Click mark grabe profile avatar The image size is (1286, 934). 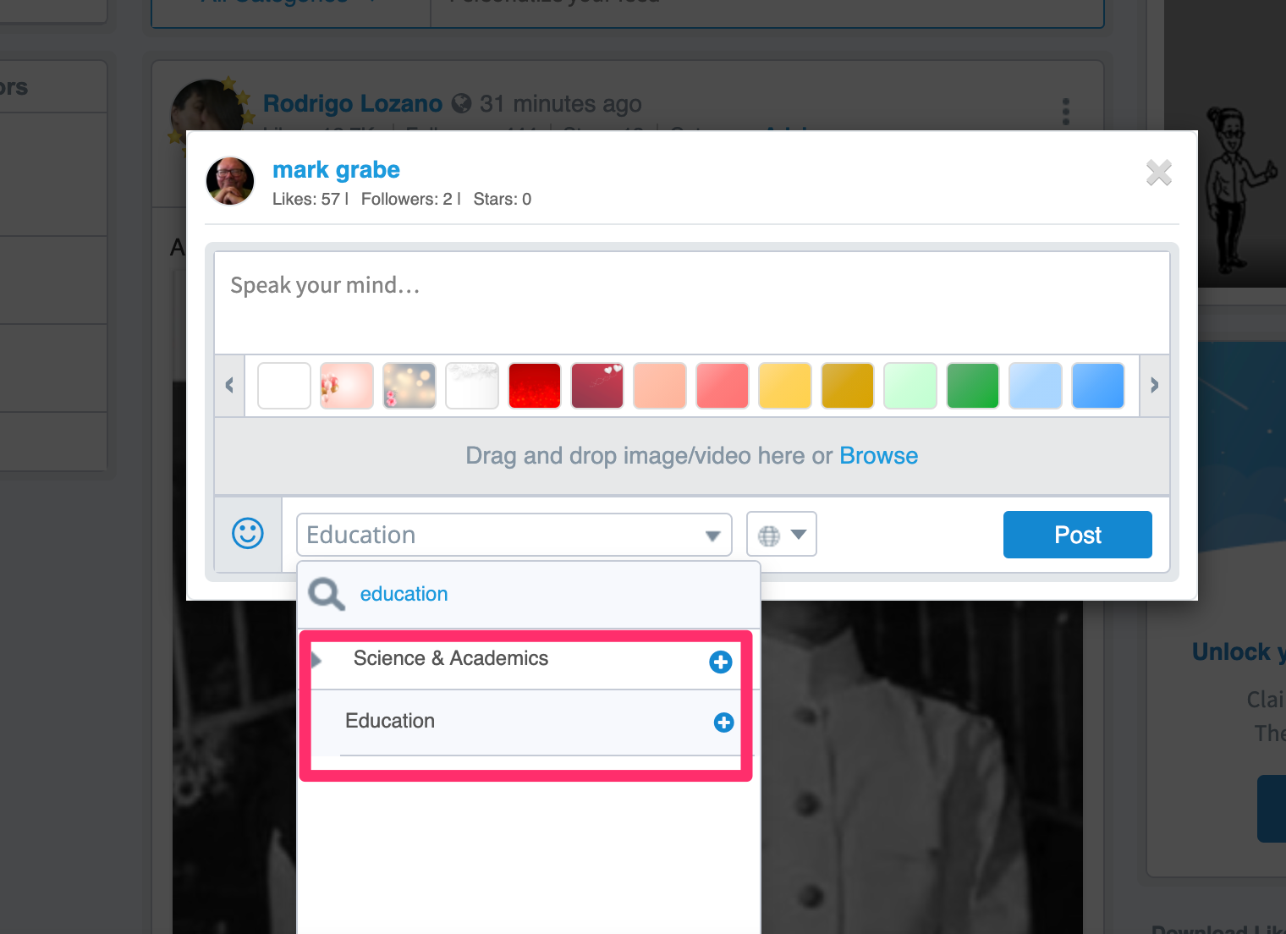click(x=230, y=181)
